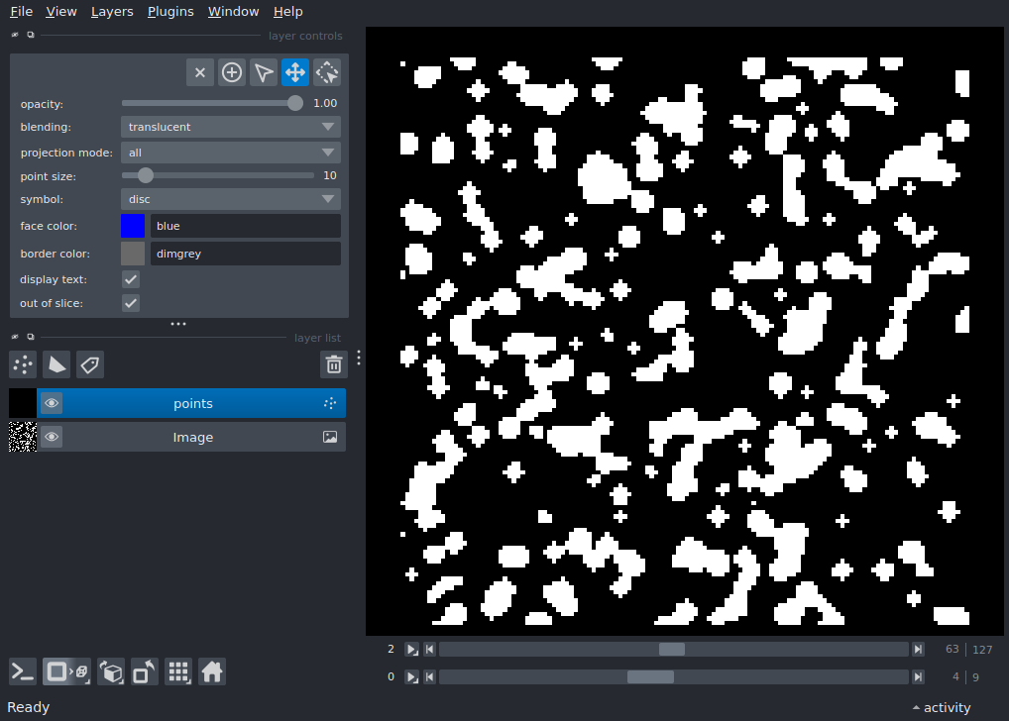Toggle grid mode view
1009x721 pixels.
tap(178, 672)
